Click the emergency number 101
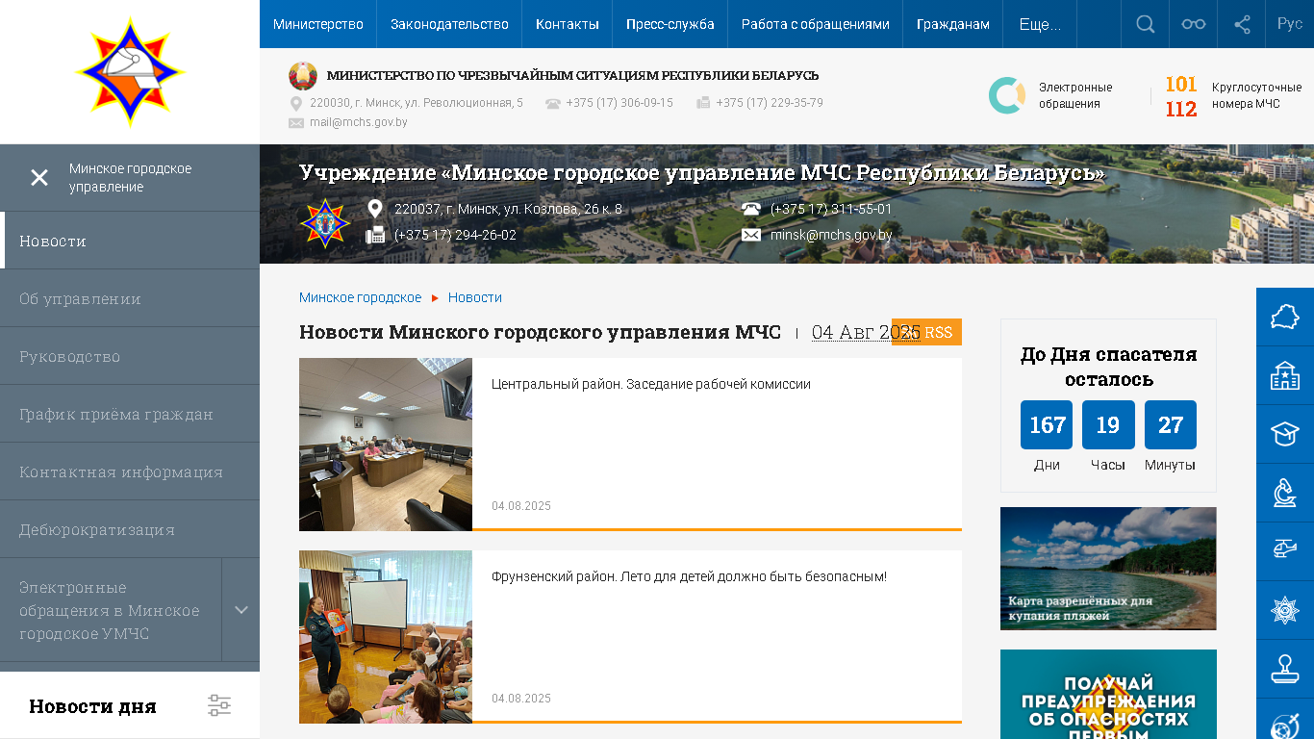Viewport: 1314px width, 739px height. click(x=1181, y=85)
